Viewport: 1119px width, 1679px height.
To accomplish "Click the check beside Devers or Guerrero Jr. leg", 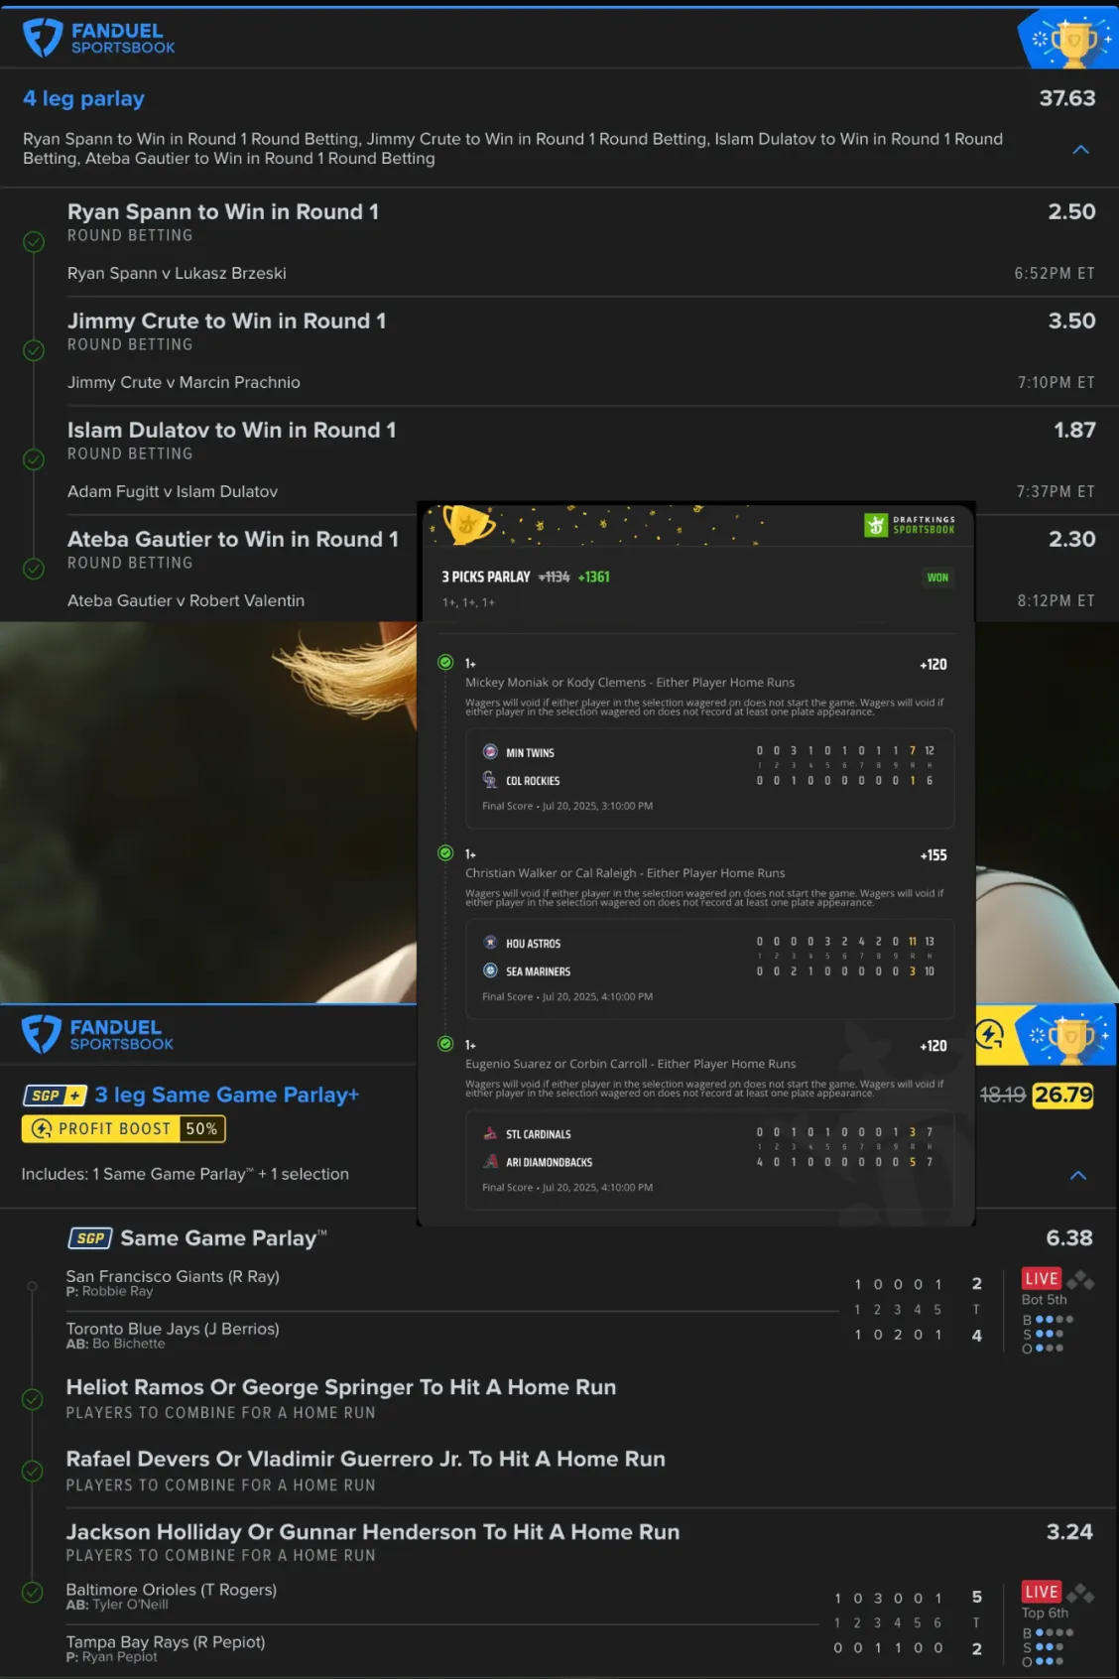I will click(33, 1471).
